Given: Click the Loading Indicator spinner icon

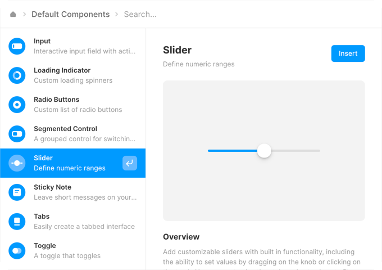Looking at the screenshot, I should 17,75.
